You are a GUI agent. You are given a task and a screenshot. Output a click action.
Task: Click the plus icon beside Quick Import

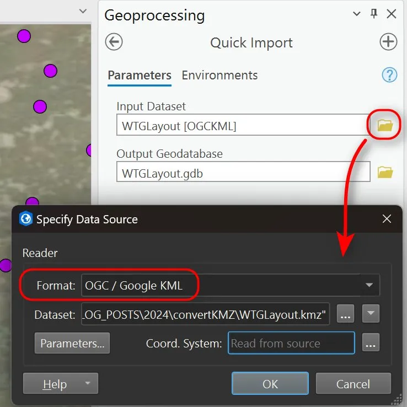pyautogui.click(x=388, y=42)
